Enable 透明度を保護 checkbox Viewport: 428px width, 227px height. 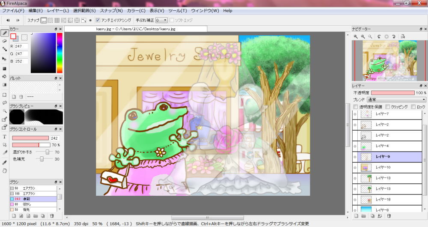355,107
